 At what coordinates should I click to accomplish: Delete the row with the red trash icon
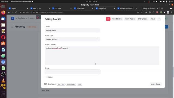(x=108, y=19)
